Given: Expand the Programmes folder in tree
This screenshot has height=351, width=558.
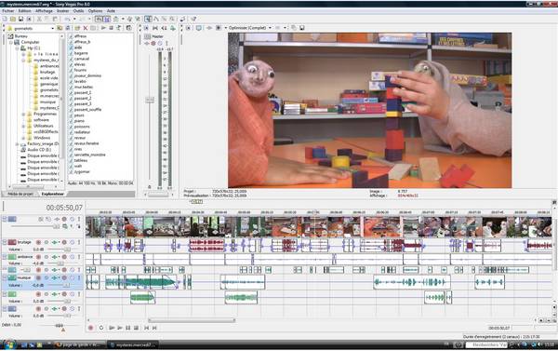Looking at the screenshot, I should tap(23, 114).
